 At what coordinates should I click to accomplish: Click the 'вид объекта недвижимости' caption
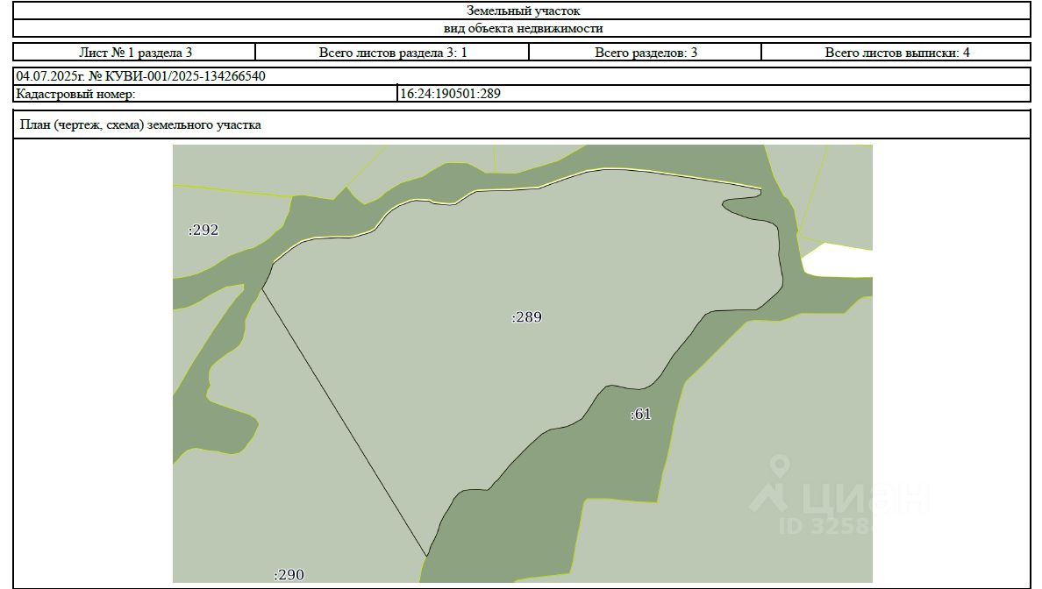523,29
